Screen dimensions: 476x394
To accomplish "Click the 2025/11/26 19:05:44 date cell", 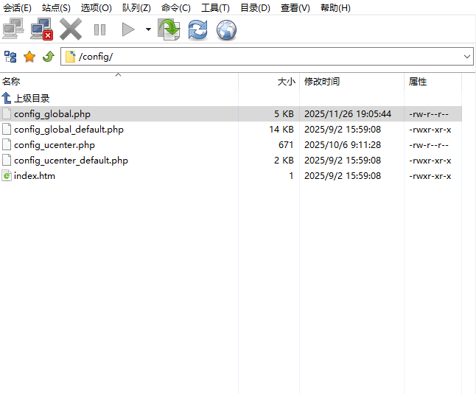I will pyautogui.click(x=348, y=114).
